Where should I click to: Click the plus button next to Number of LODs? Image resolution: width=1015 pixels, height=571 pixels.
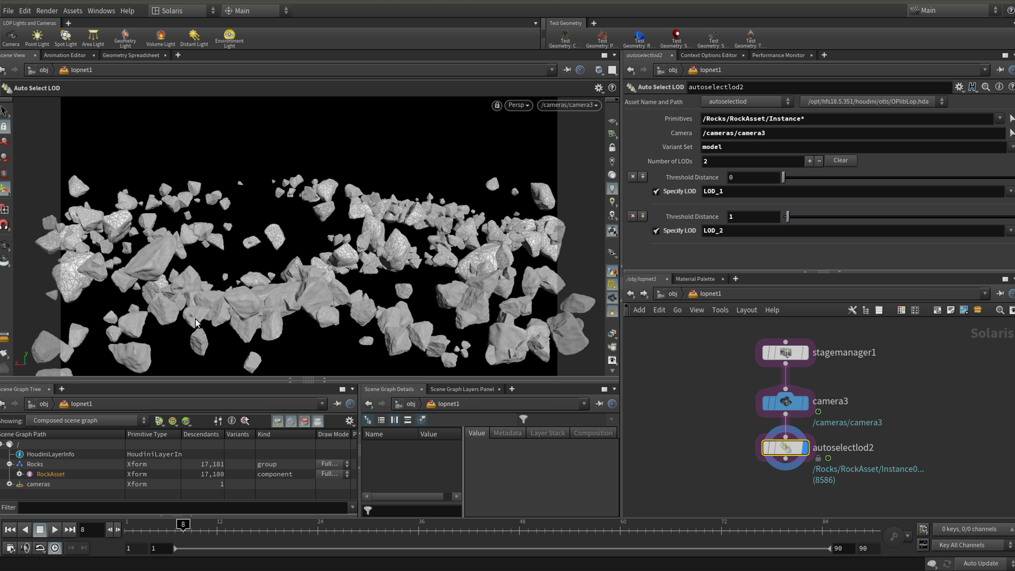coord(809,161)
